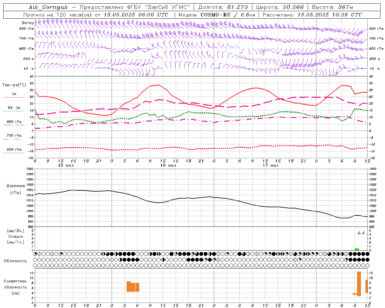This screenshot has width=385, height=308.
Task: Click the 15.05.2025 06:00 UTC forecast start time
Action: (136, 15)
